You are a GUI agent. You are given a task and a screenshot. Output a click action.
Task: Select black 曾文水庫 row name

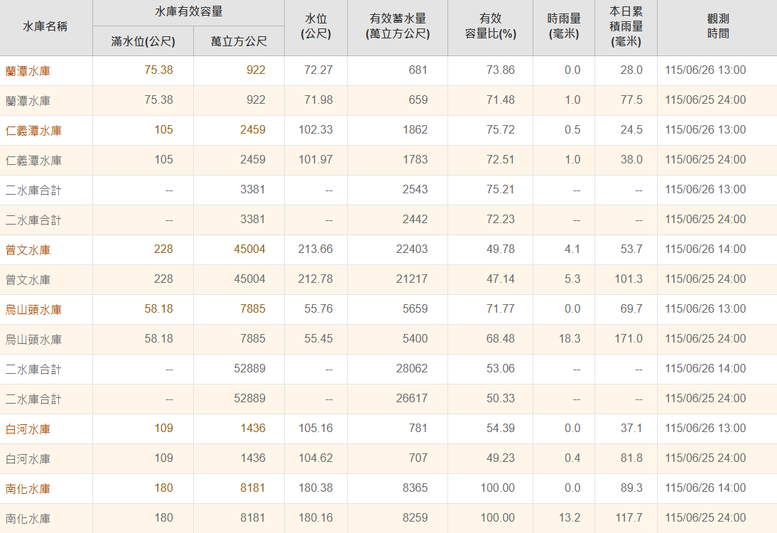coord(28,279)
